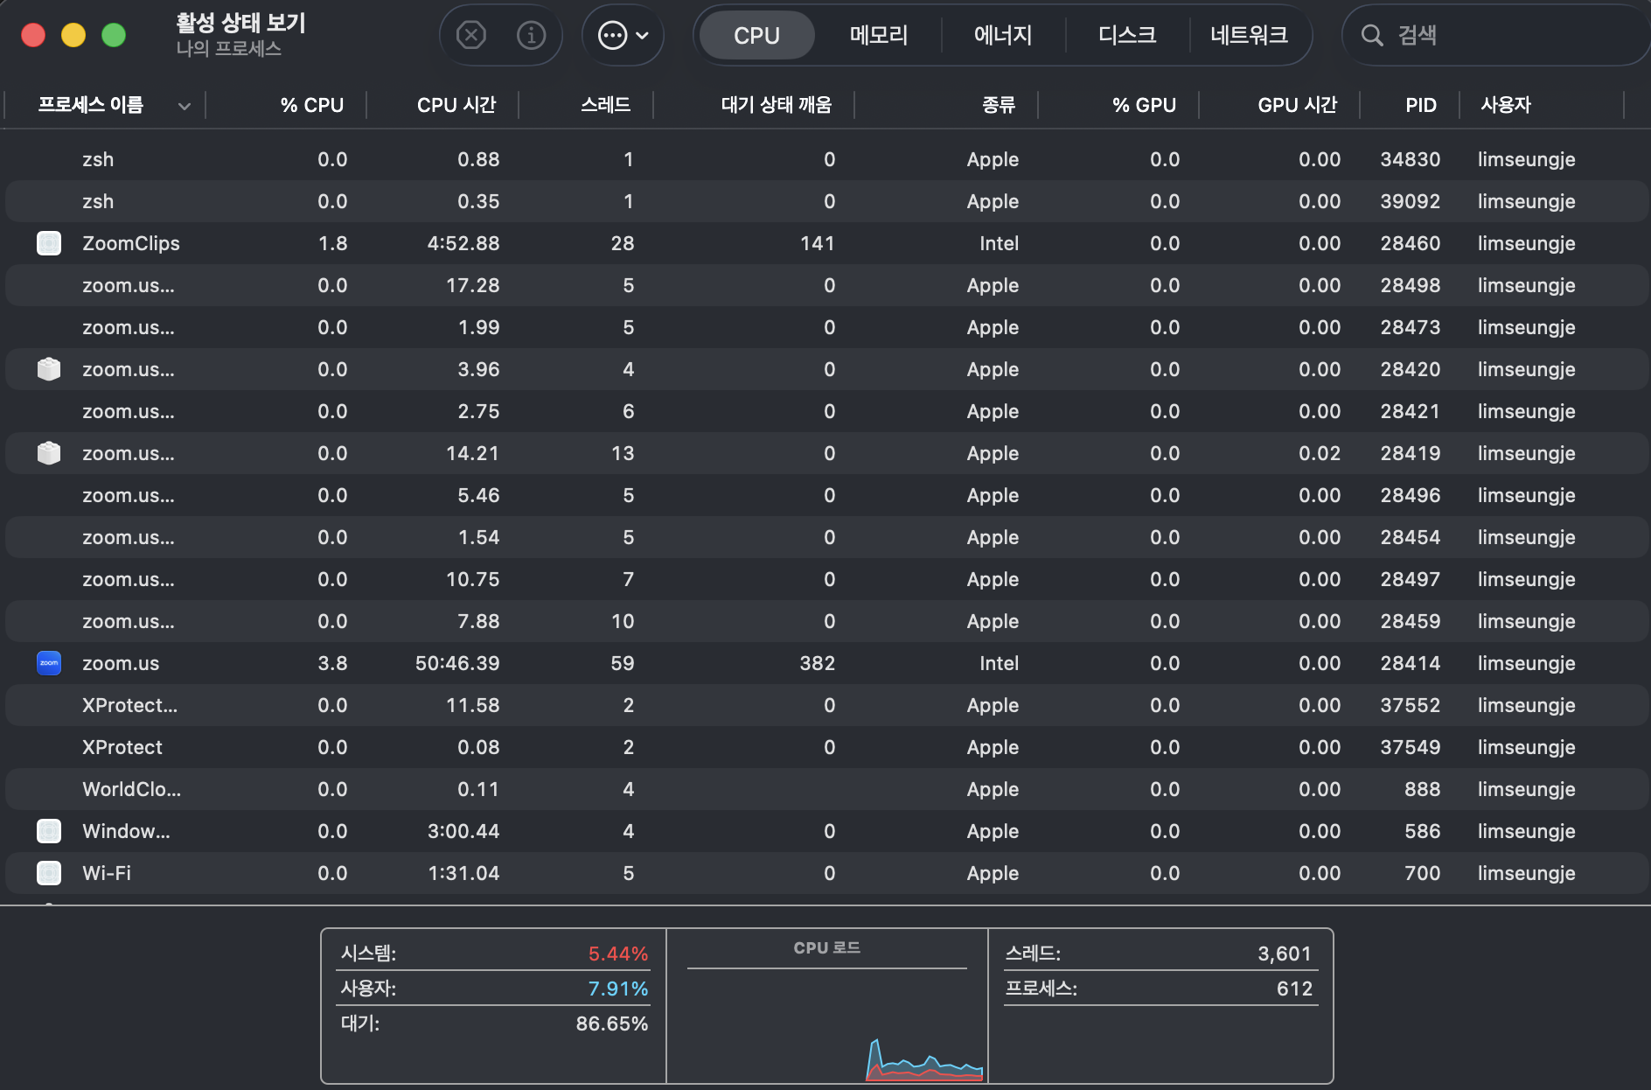
Task: Click the Window process icon
Action: (49, 831)
